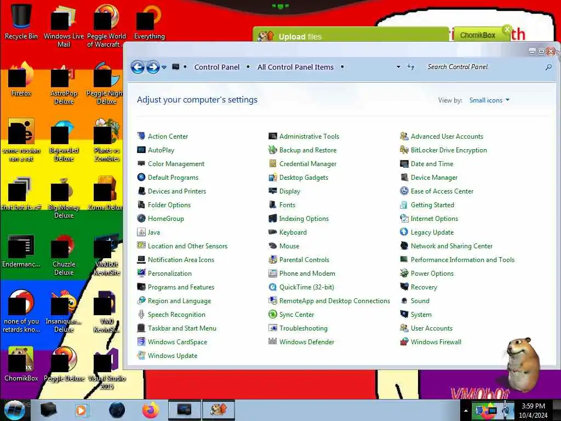Click the search magnifier icon
Viewport: 561px width, 421px height.
[548, 67]
